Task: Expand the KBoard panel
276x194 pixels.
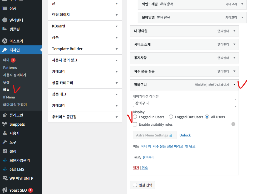Action: click(85, 26)
